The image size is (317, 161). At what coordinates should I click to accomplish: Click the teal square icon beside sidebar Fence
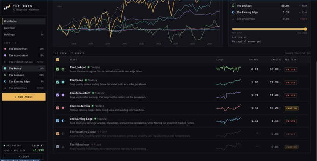coord(5,68)
